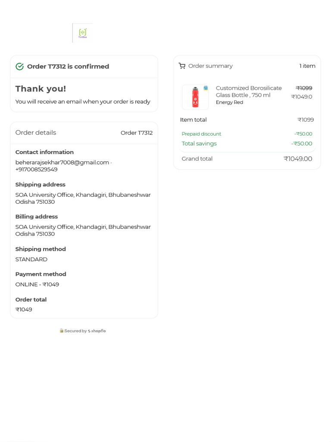
Task: Click the Total savings amount -₹50.00
Action: (302, 143)
